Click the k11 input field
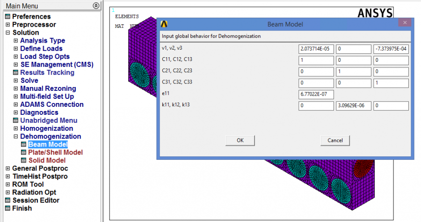The width and height of the screenshot is (421, 222). (316, 106)
